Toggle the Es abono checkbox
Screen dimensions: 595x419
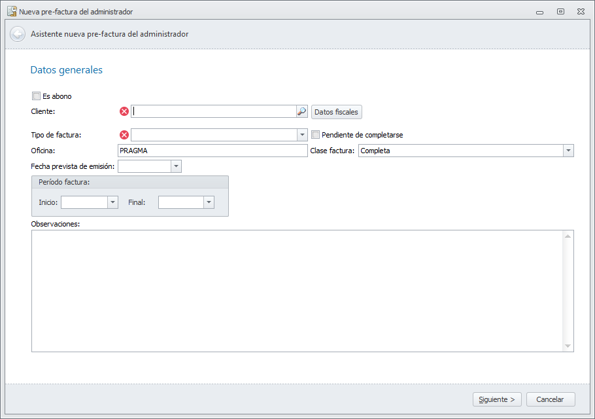coord(37,96)
